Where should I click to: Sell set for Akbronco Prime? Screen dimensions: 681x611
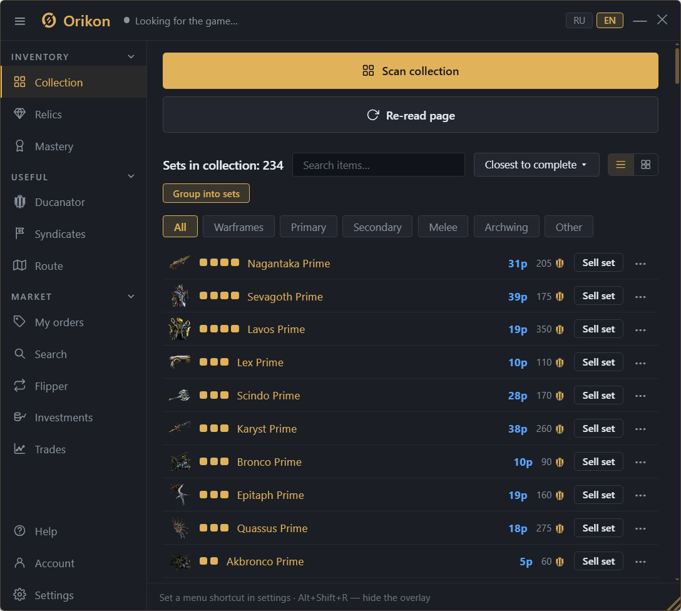point(598,561)
